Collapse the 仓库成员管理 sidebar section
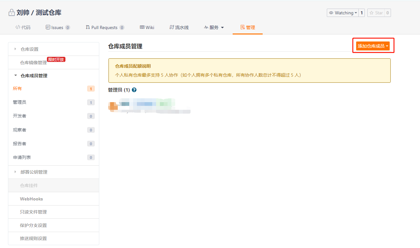The height and width of the screenshot is (248, 420). point(54,76)
